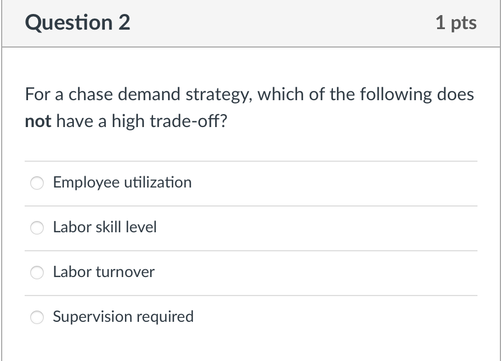
Task: Click the Labor skill level answer text
Action: pyautogui.click(x=104, y=227)
